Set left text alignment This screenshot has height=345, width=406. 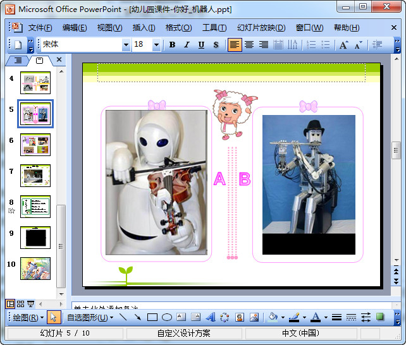pyautogui.click(x=235, y=45)
